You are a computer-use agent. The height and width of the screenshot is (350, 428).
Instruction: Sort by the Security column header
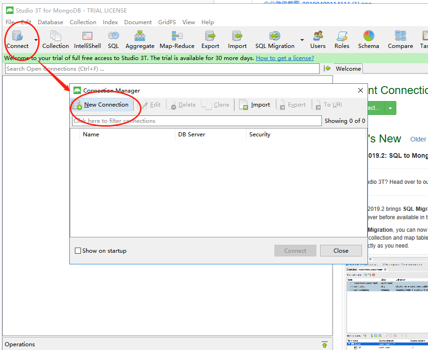coord(306,135)
